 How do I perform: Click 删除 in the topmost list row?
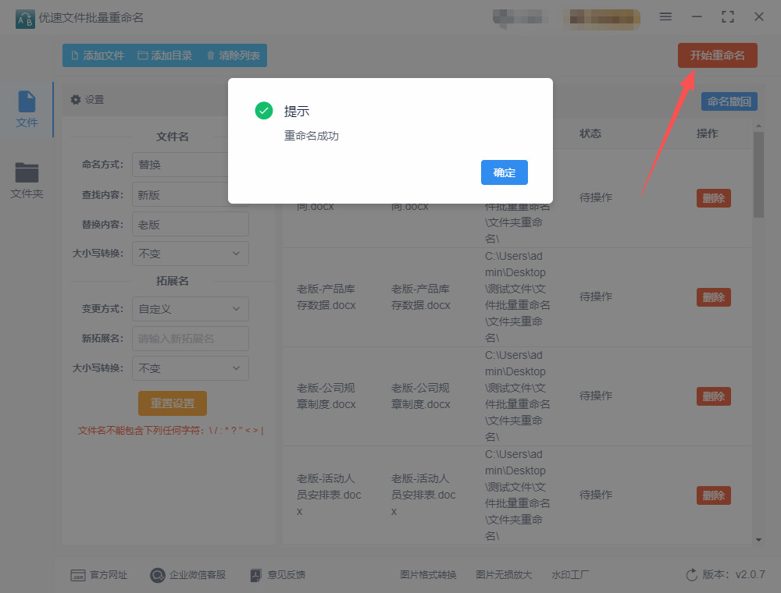pos(713,198)
